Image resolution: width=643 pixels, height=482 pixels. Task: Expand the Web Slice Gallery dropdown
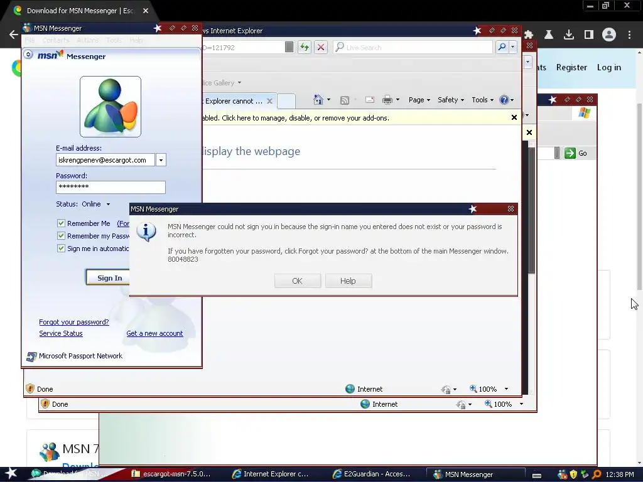tap(239, 83)
